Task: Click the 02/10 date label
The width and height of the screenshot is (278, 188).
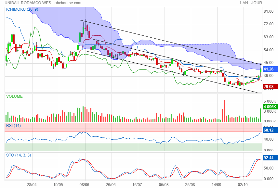Action: (x=243, y=185)
